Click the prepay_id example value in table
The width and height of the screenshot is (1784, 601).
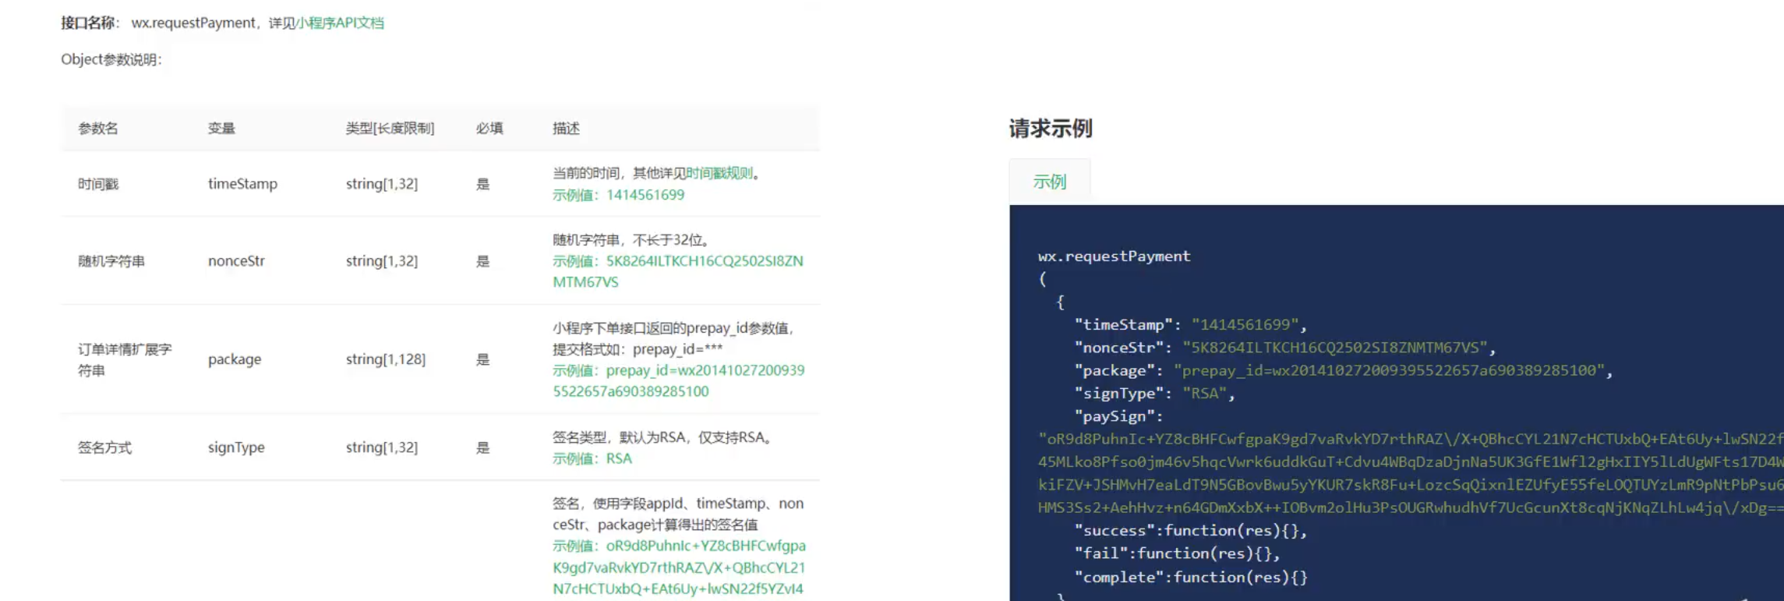(679, 381)
